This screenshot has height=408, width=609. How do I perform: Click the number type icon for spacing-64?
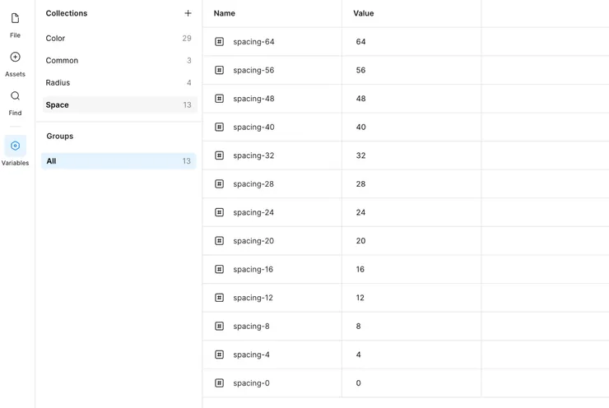(x=219, y=42)
